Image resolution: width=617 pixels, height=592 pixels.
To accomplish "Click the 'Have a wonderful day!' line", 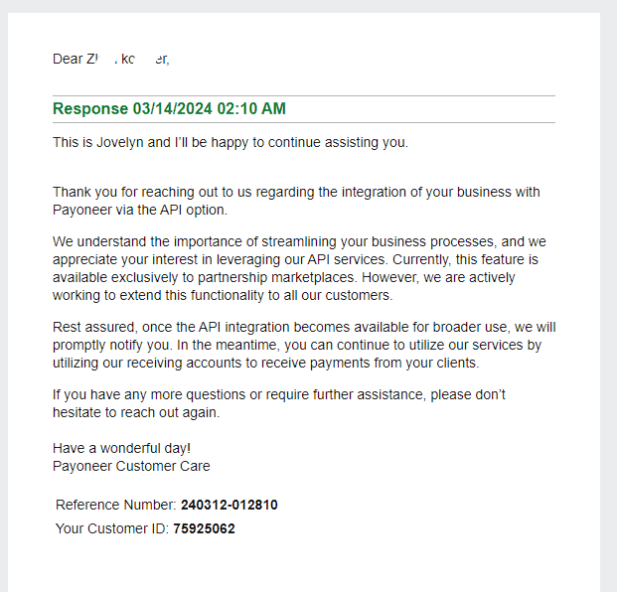I will click(121, 448).
